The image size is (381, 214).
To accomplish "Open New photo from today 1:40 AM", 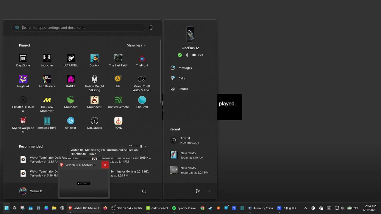I will point(190,155).
